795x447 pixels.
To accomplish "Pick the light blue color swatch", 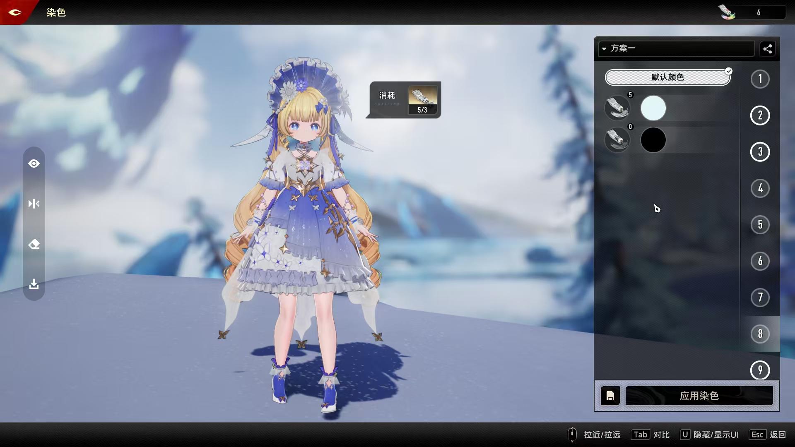I will (x=653, y=108).
